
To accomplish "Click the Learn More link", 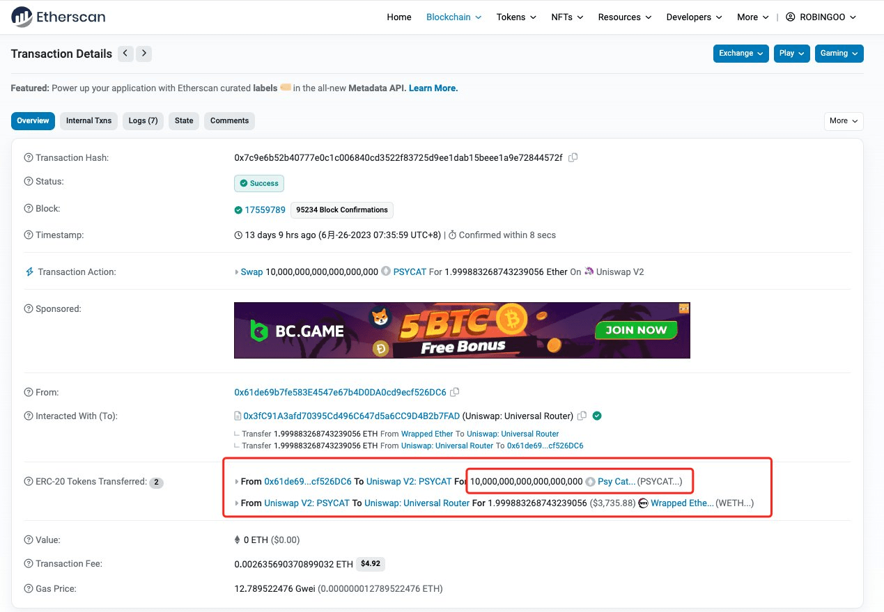I will [x=433, y=88].
